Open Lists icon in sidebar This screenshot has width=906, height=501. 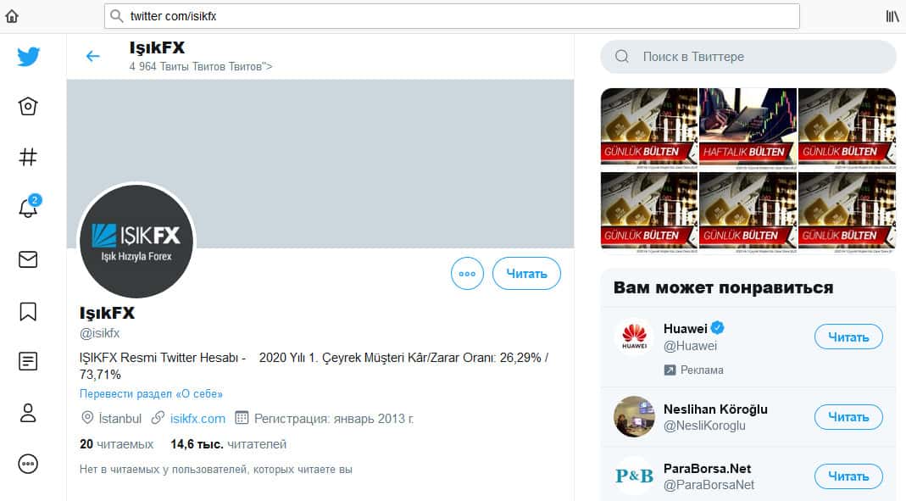pos(28,361)
